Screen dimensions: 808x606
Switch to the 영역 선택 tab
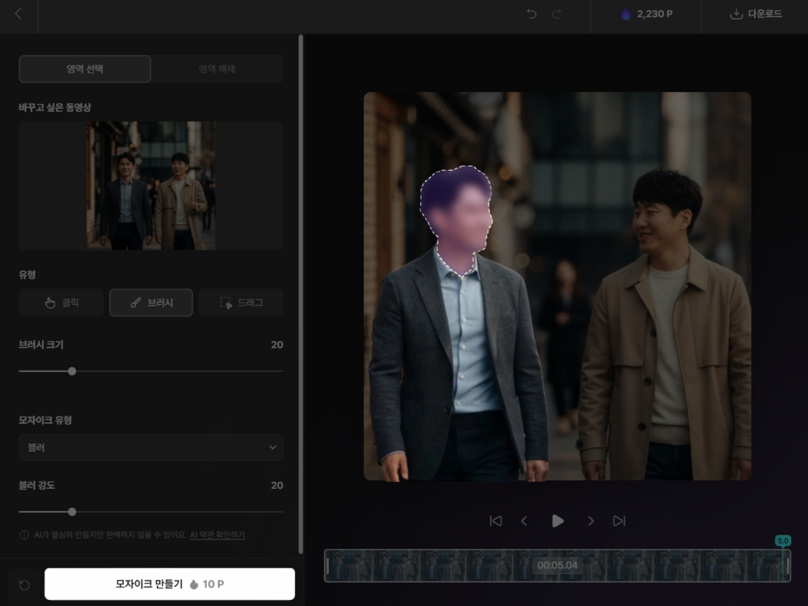click(x=85, y=69)
